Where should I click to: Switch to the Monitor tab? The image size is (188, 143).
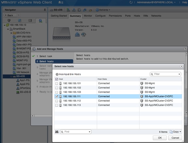click(88, 16)
